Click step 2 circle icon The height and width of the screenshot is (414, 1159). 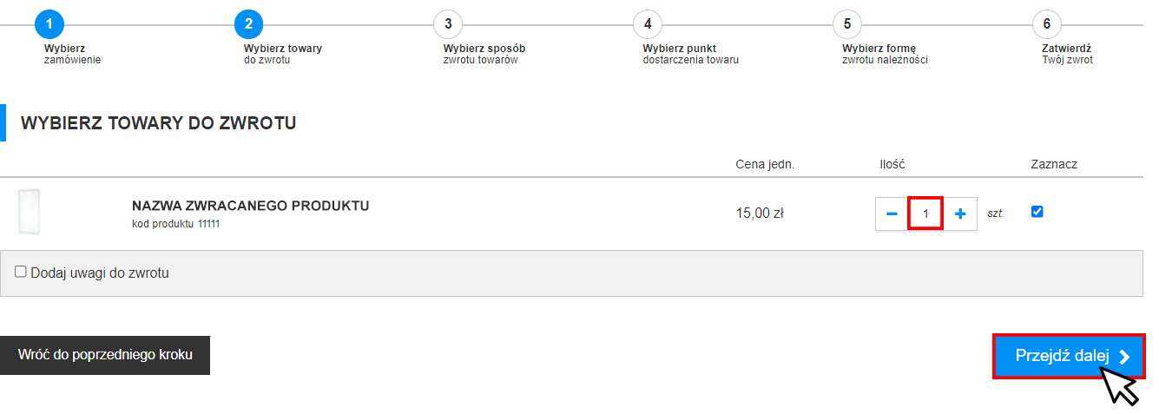point(249,24)
